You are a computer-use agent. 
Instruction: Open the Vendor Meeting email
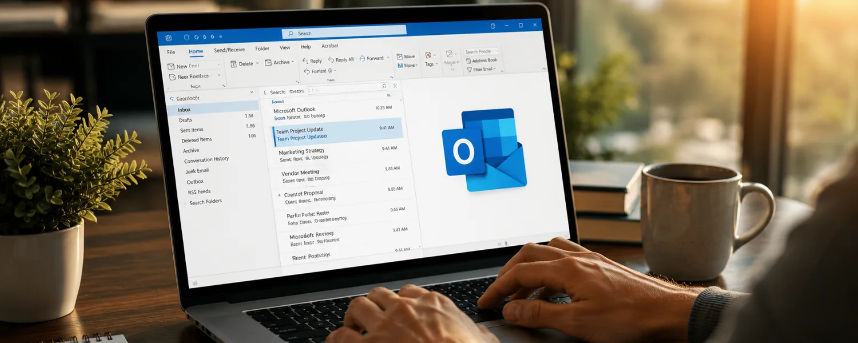coord(341,174)
